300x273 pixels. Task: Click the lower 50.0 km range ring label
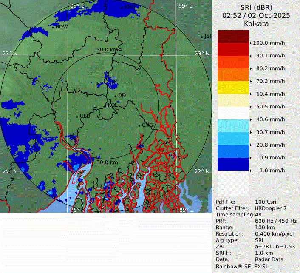(107, 162)
